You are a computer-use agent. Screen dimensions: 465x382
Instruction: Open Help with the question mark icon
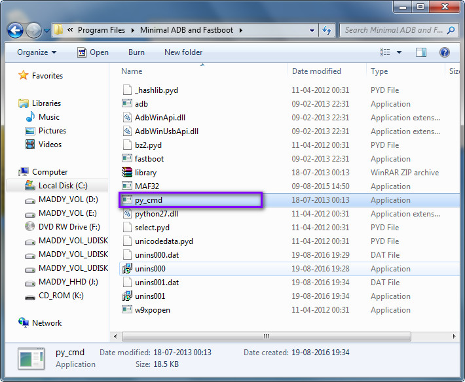[x=444, y=52]
